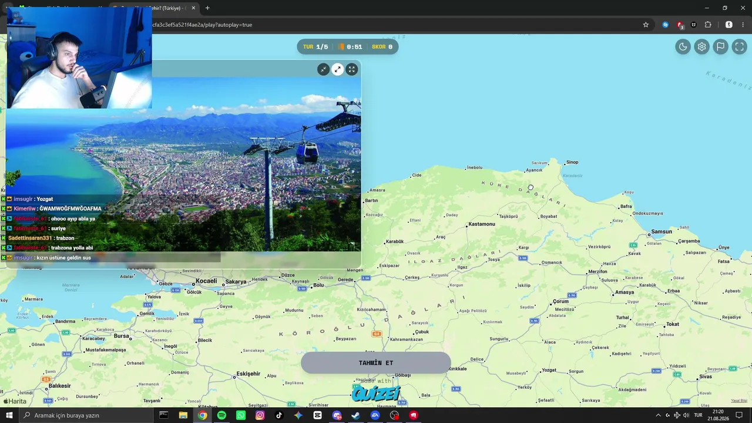Click Karabük on the map
This screenshot has height=423, width=752.
[394, 241]
